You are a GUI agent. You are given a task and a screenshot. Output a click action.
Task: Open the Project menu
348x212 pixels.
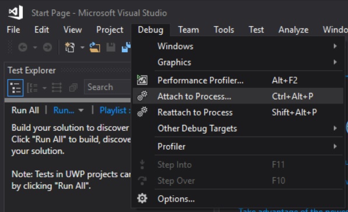tap(110, 30)
